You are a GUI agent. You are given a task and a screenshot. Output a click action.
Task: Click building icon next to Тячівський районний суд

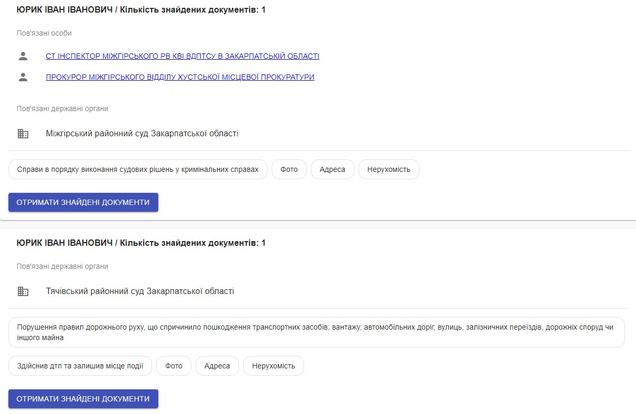[x=23, y=291]
